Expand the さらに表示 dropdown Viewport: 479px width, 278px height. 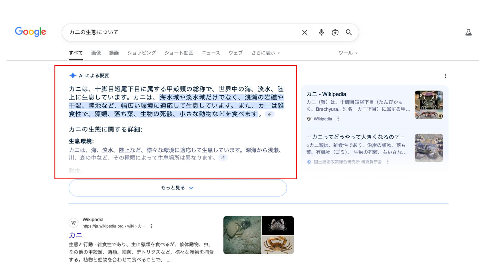click(266, 53)
